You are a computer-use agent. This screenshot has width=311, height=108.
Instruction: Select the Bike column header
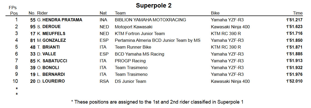[215, 13]
